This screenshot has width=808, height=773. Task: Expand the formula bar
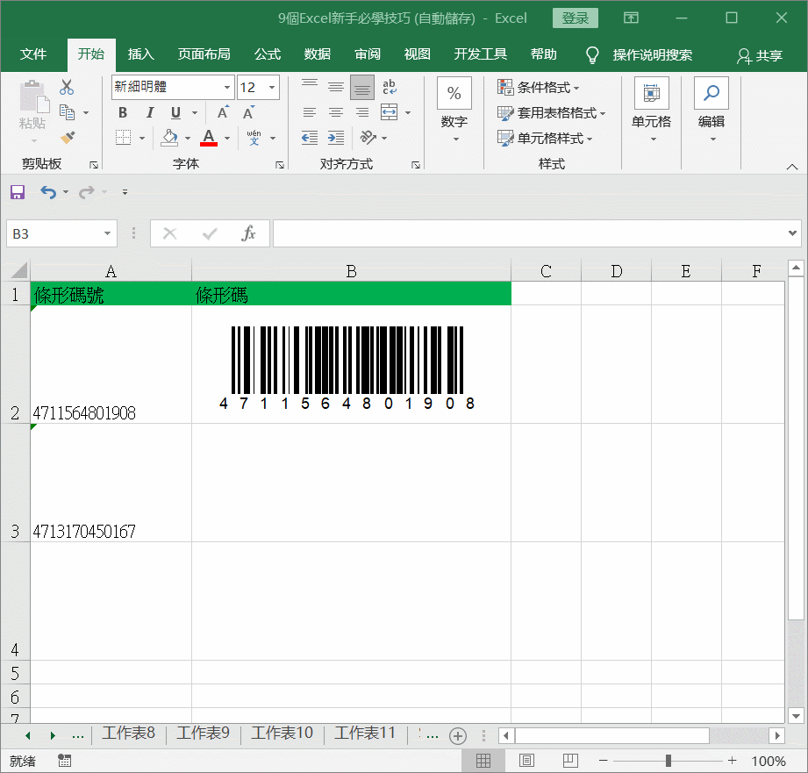click(792, 233)
